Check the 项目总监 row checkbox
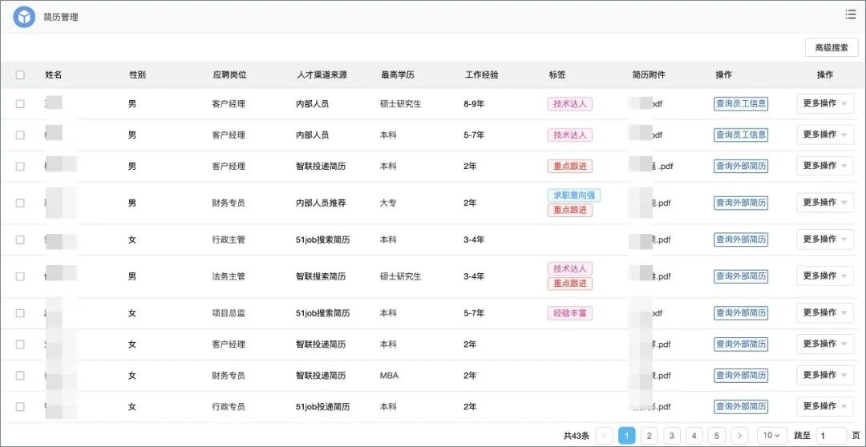Screen dimensions: 866x447 20,313
